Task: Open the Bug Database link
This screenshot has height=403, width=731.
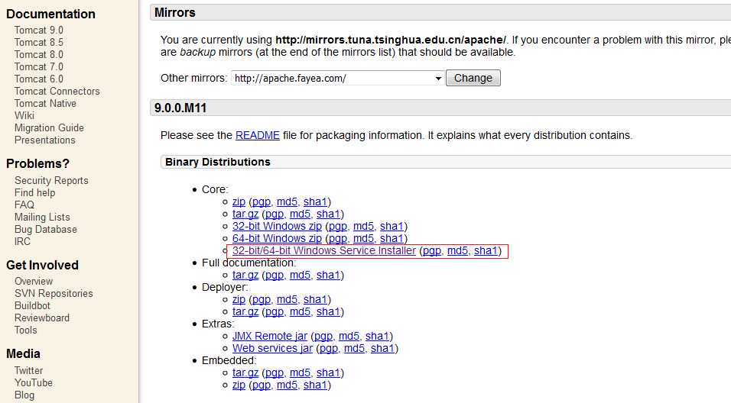Action: tap(46, 230)
